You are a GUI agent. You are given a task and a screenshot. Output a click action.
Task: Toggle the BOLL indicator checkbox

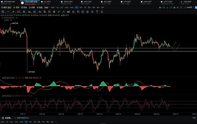click(2, 18)
